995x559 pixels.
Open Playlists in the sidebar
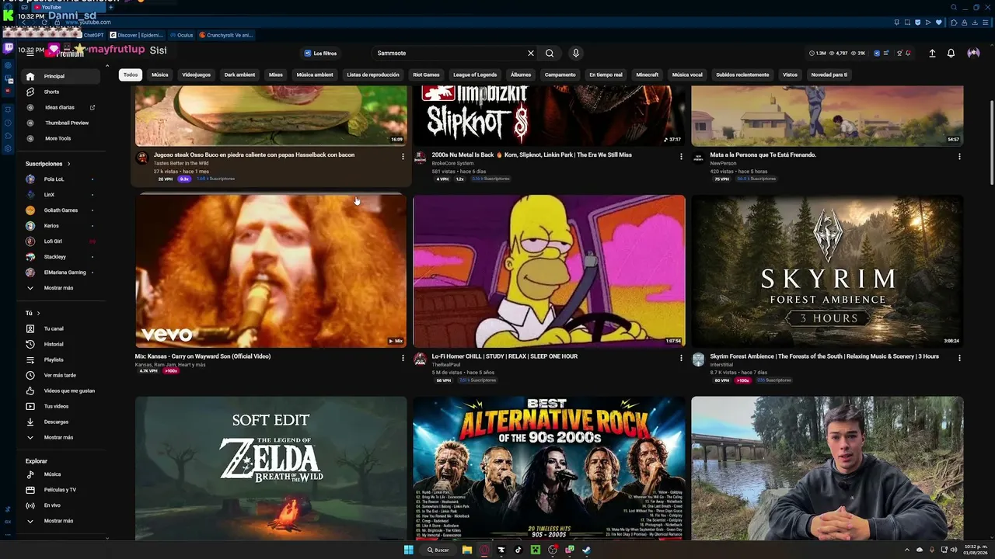coord(61,359)
